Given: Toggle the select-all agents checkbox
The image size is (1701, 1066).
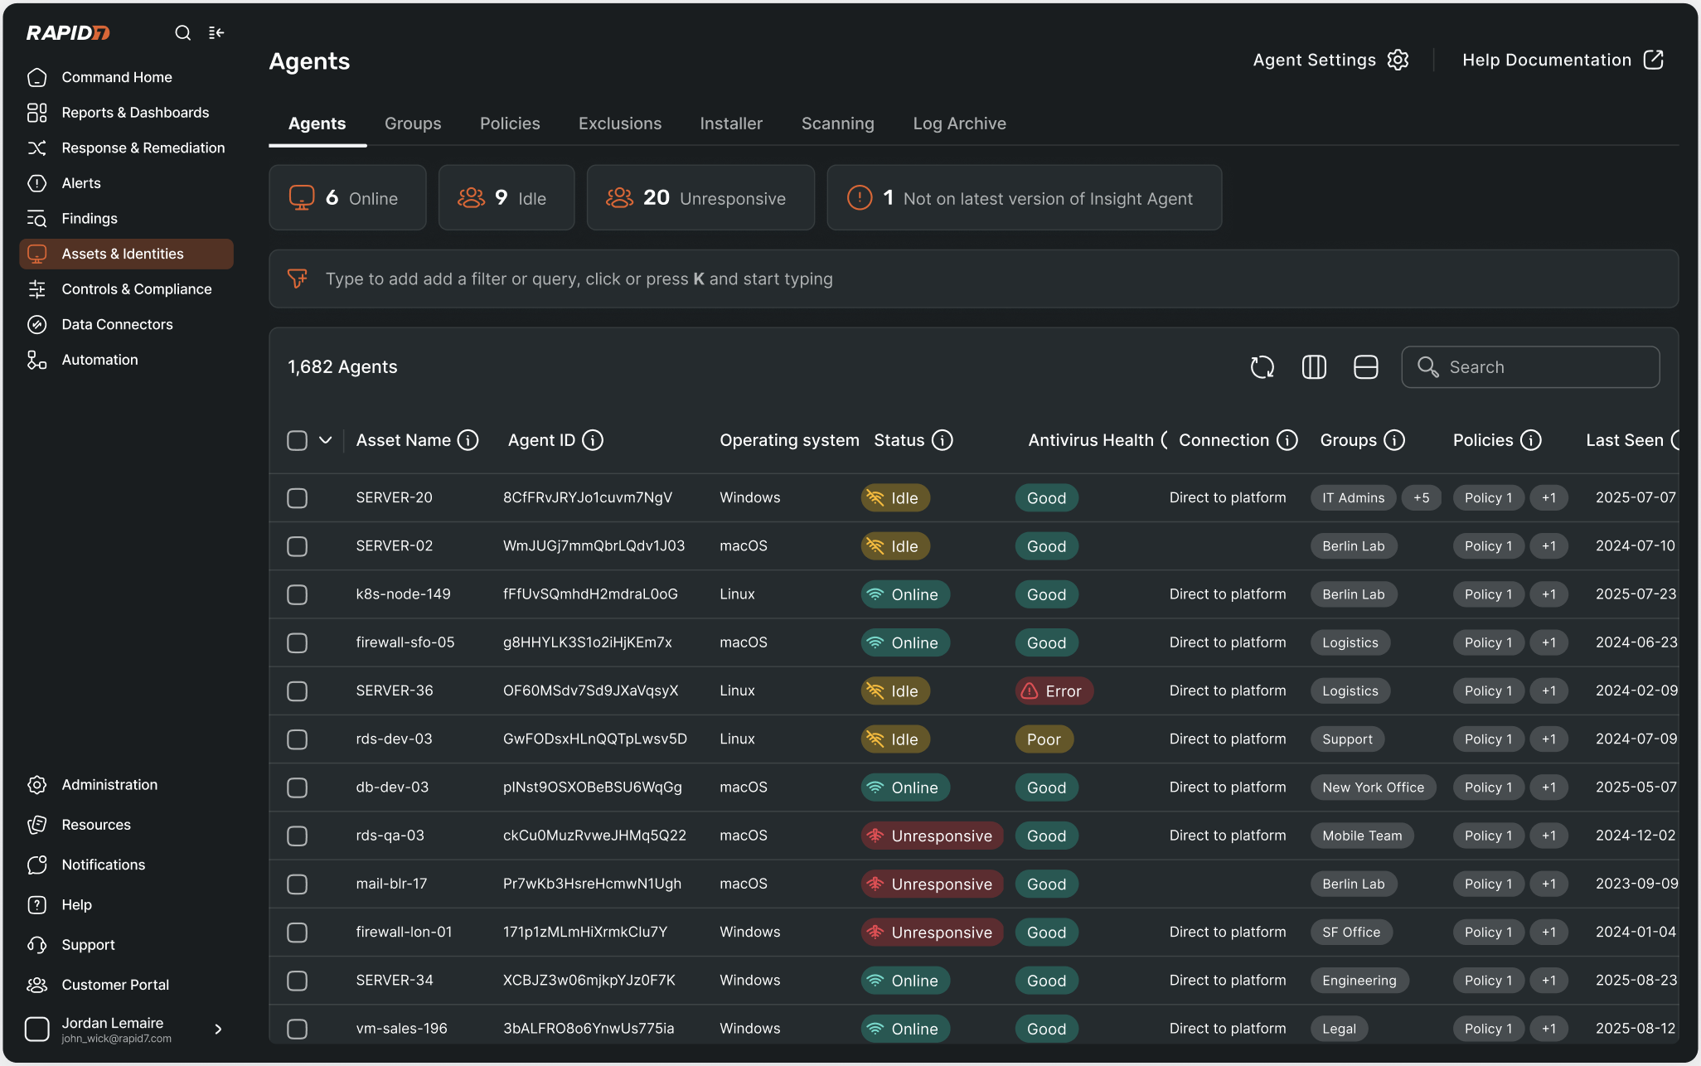Looking at the screenshot, I should [297, 440].
